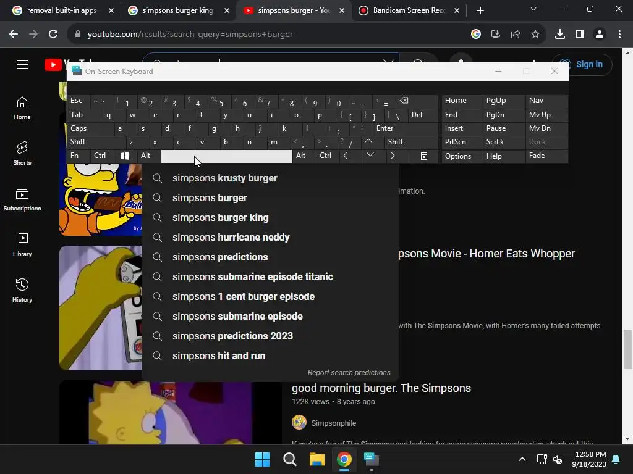Switch to simpsons burger king tab

(177, 10)
